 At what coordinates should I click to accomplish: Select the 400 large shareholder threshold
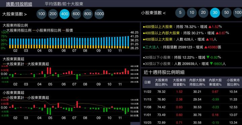[65, 14]
